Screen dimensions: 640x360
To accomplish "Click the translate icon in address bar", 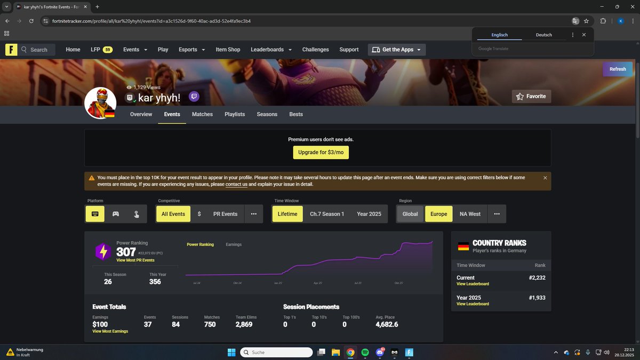I will coord(575,21).
